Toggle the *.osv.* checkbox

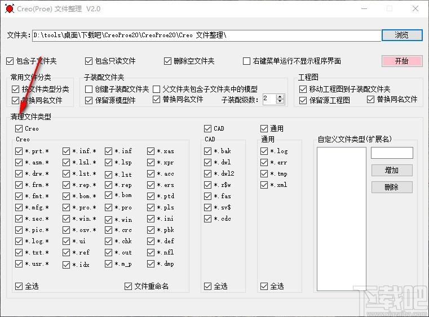[x=66, y=230]
